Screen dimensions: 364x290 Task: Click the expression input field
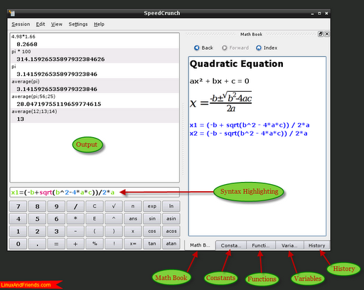pos(95,192)
